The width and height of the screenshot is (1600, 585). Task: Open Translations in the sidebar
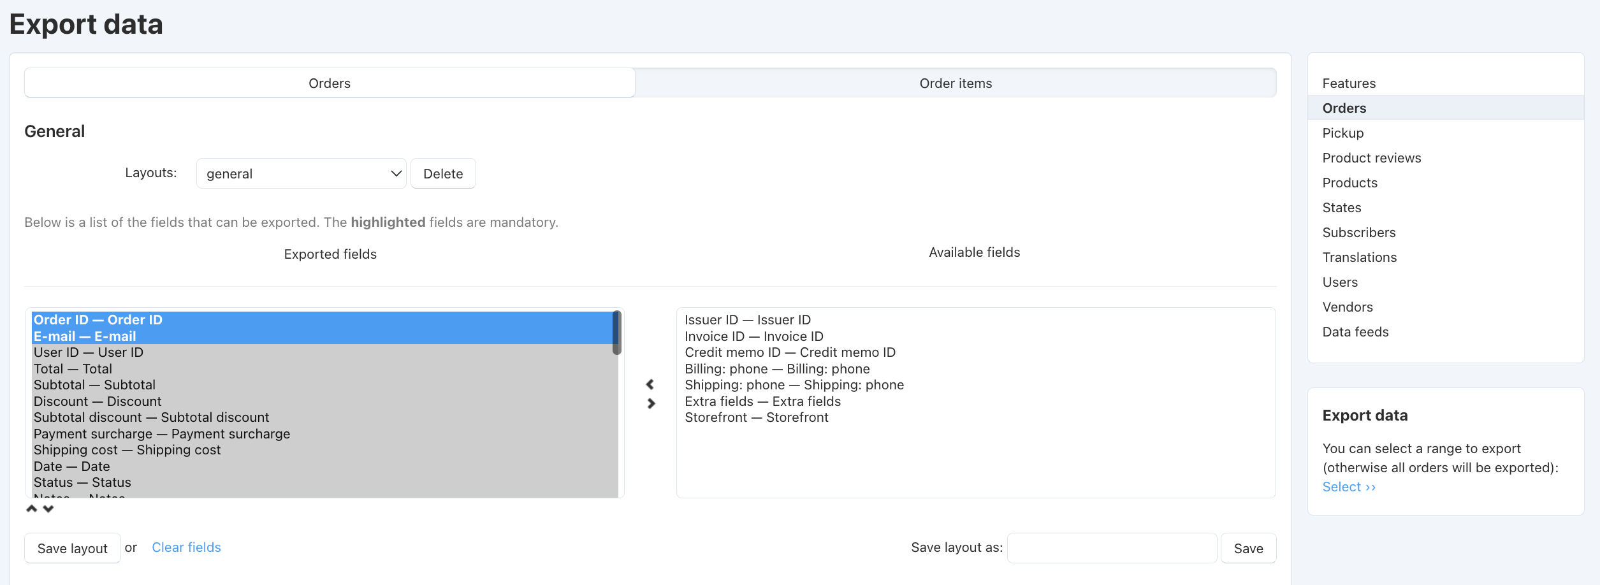click(x=1360, y=257)
